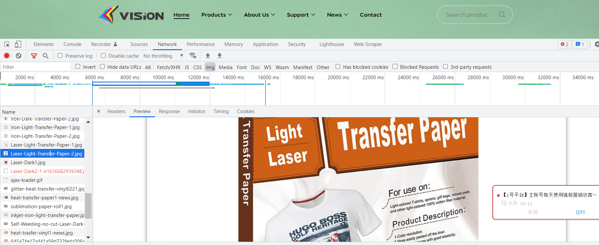This screenshot has width=599, height=245.
Task: Click the issues message badge
Action: coord(580,44)
